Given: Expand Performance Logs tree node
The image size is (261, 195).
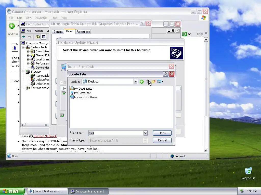Looking at the screenshot, I should coord(28,63).
